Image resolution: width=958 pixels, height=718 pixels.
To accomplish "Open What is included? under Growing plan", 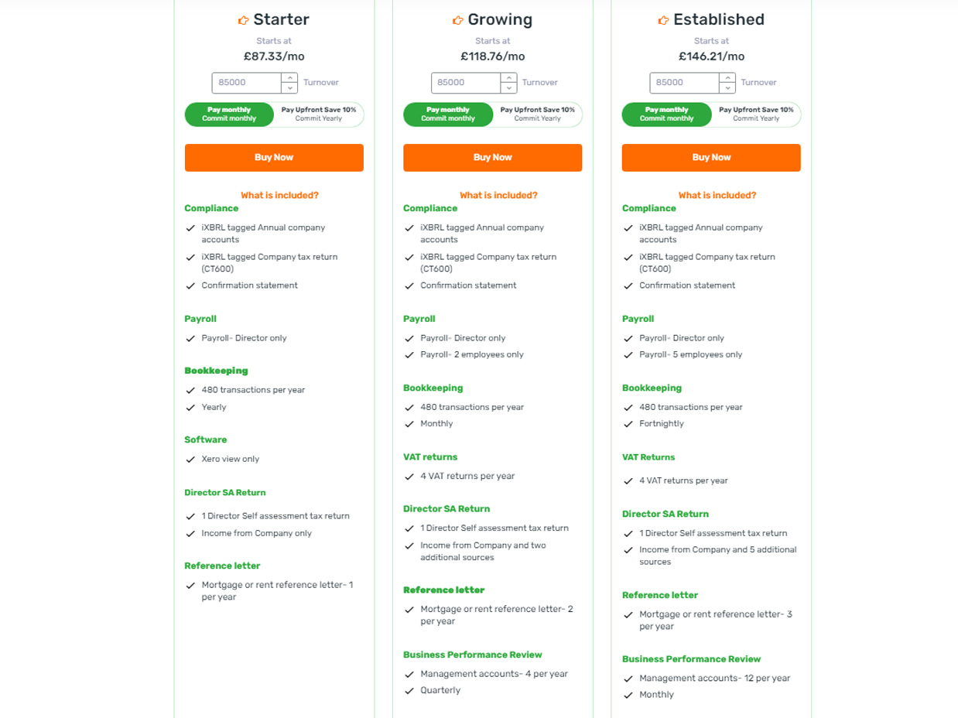I will tap(498, 196).
